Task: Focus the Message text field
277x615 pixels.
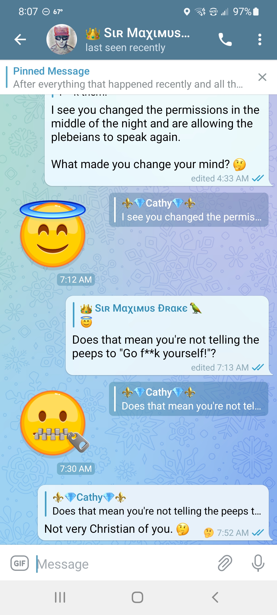Action: (x=123, y=563)
